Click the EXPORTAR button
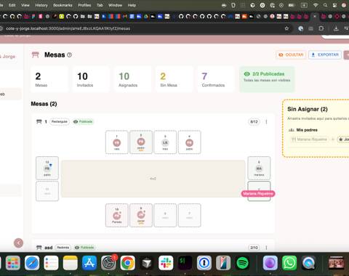This screenshot has width=349, height=276. pyautogui.click(x=325, y=55)
